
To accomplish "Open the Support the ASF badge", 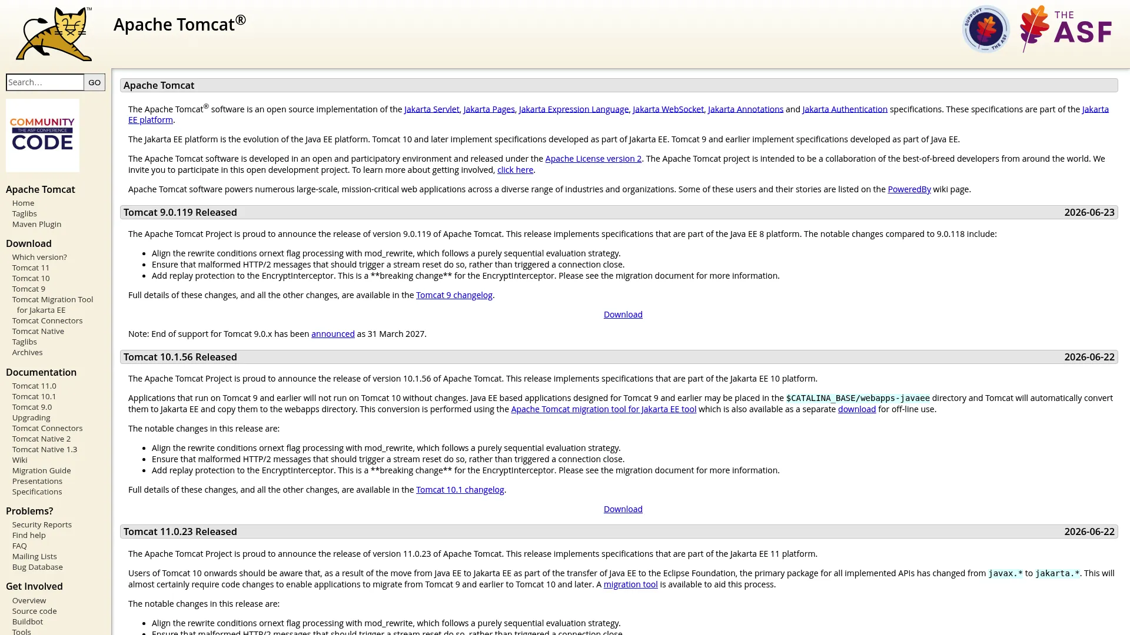I will pos(985,29).
